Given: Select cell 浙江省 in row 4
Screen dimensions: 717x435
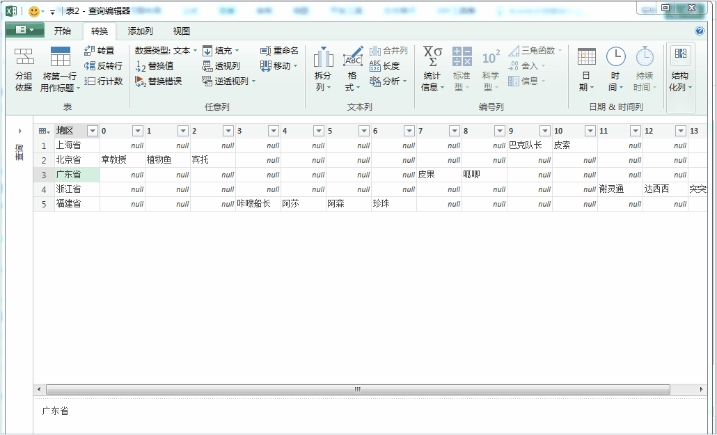Looking at the screenshot, I should [x=77, y=189].
